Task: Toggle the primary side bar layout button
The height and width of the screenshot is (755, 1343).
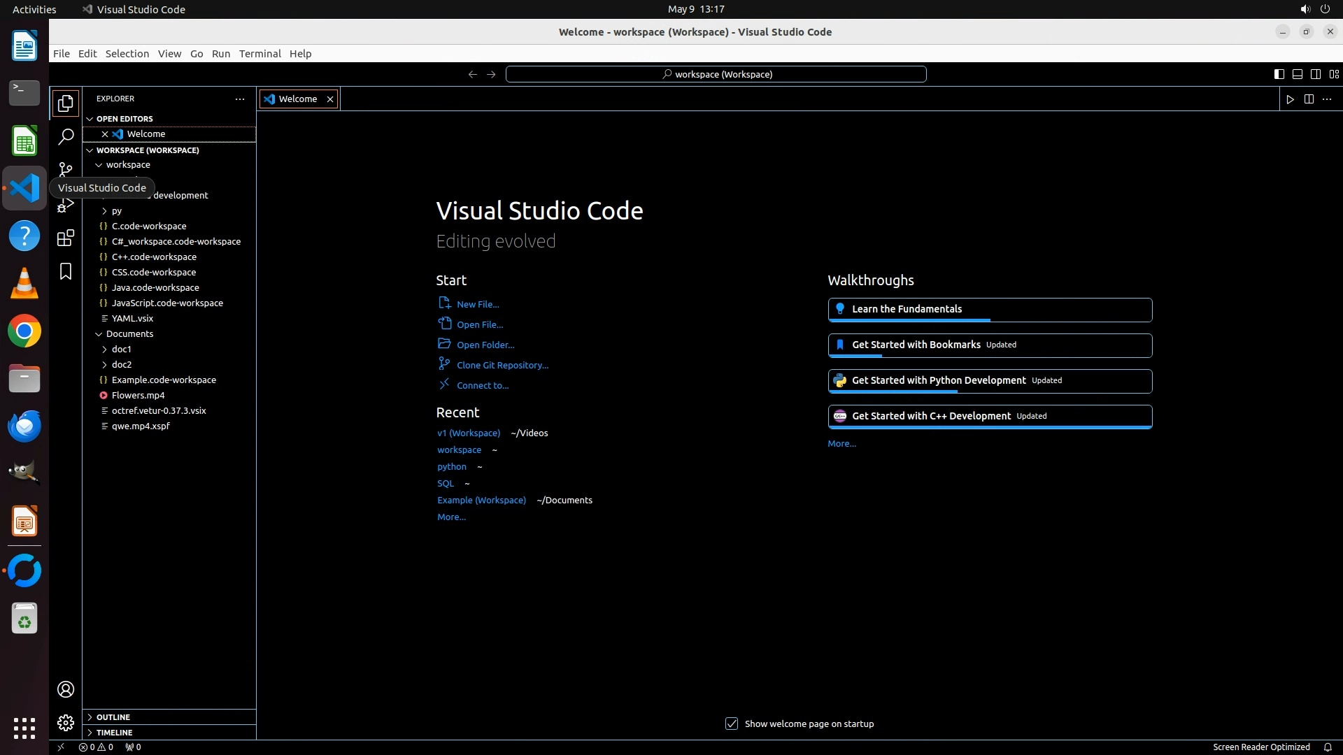Action: (1279, 74)
